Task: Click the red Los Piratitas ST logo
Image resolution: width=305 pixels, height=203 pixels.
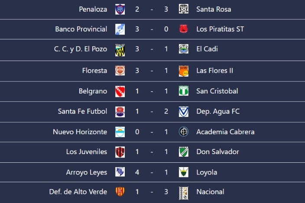Action: pyautogui.click(x=184, y=29)
